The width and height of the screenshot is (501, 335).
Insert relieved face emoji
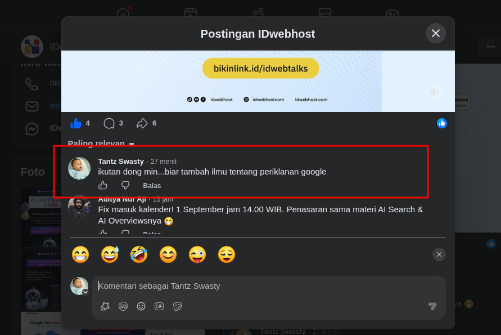pyautogui.click(x=227, y=254)
